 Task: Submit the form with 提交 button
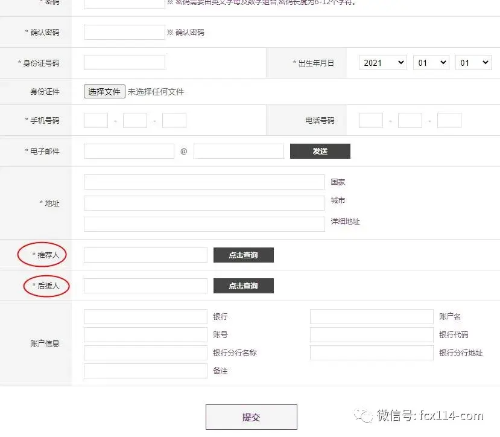pos(251,417)
